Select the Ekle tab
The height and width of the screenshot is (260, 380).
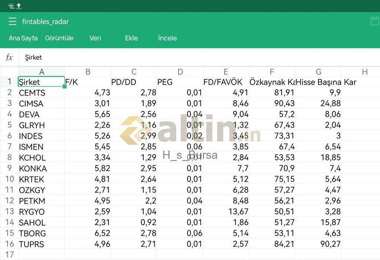131,38
